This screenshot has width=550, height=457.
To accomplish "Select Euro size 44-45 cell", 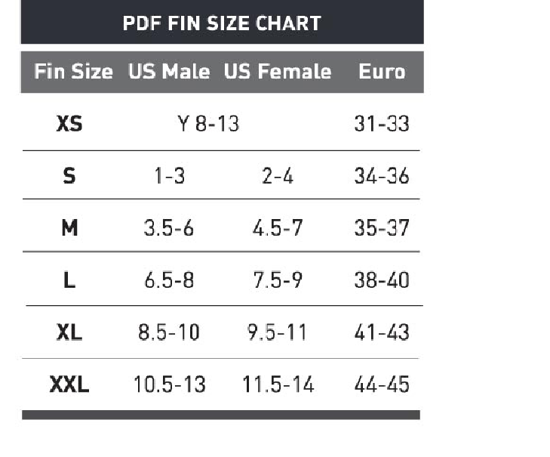I will pyautogui.click(x=382, y=384).
